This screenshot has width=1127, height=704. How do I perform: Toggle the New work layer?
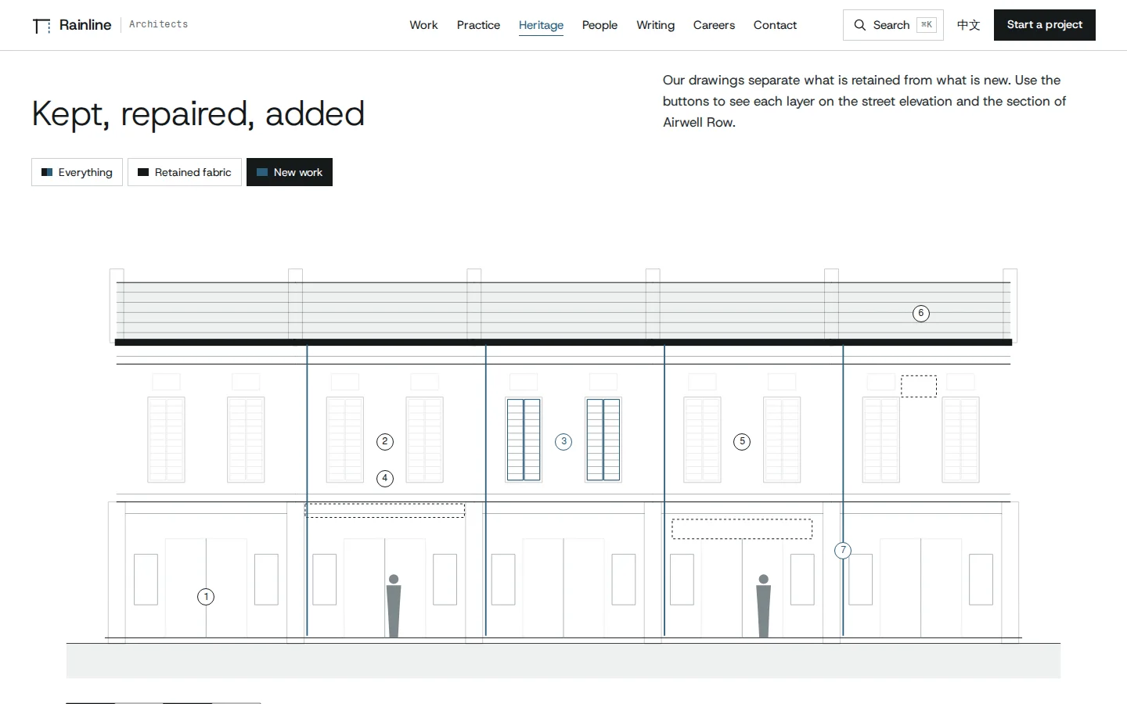(290, 172)
